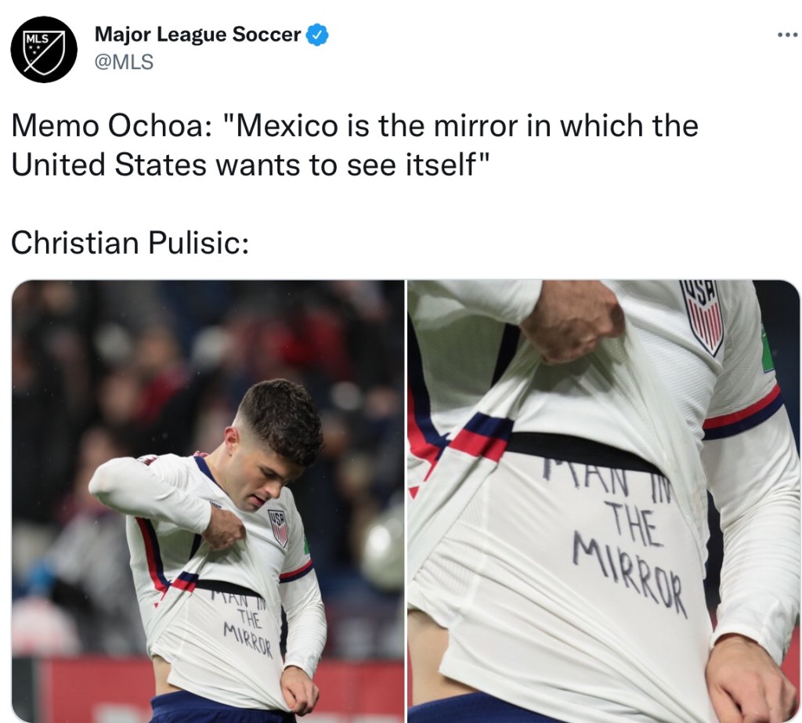Image resolution: width=802 pixels, height=723 pixels.
Task: Open right close-up photo of undershirt message
Action: 604,501
